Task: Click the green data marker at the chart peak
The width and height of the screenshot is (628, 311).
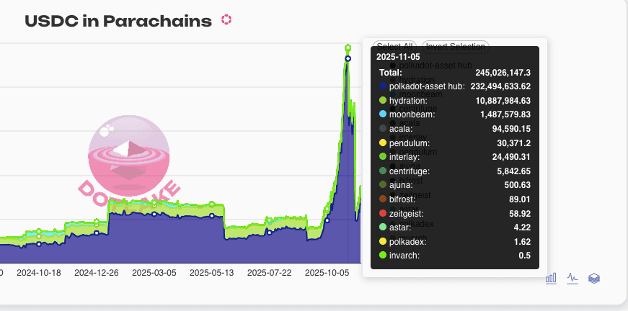Action: tap(348, 48)
